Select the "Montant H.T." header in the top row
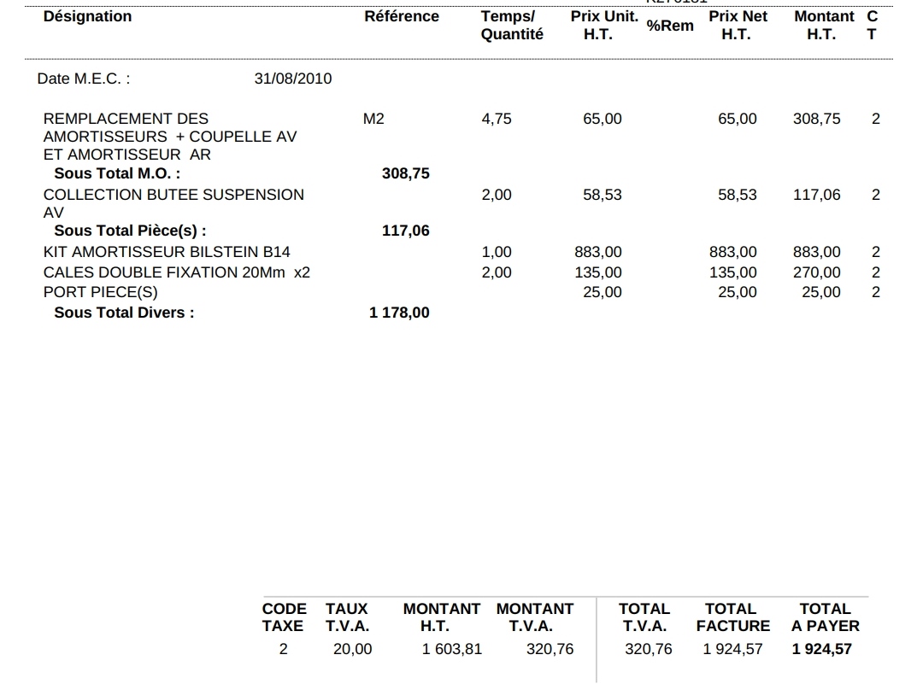Image resolution: width=923 pixels, height=684 pixels. [824, 26]
